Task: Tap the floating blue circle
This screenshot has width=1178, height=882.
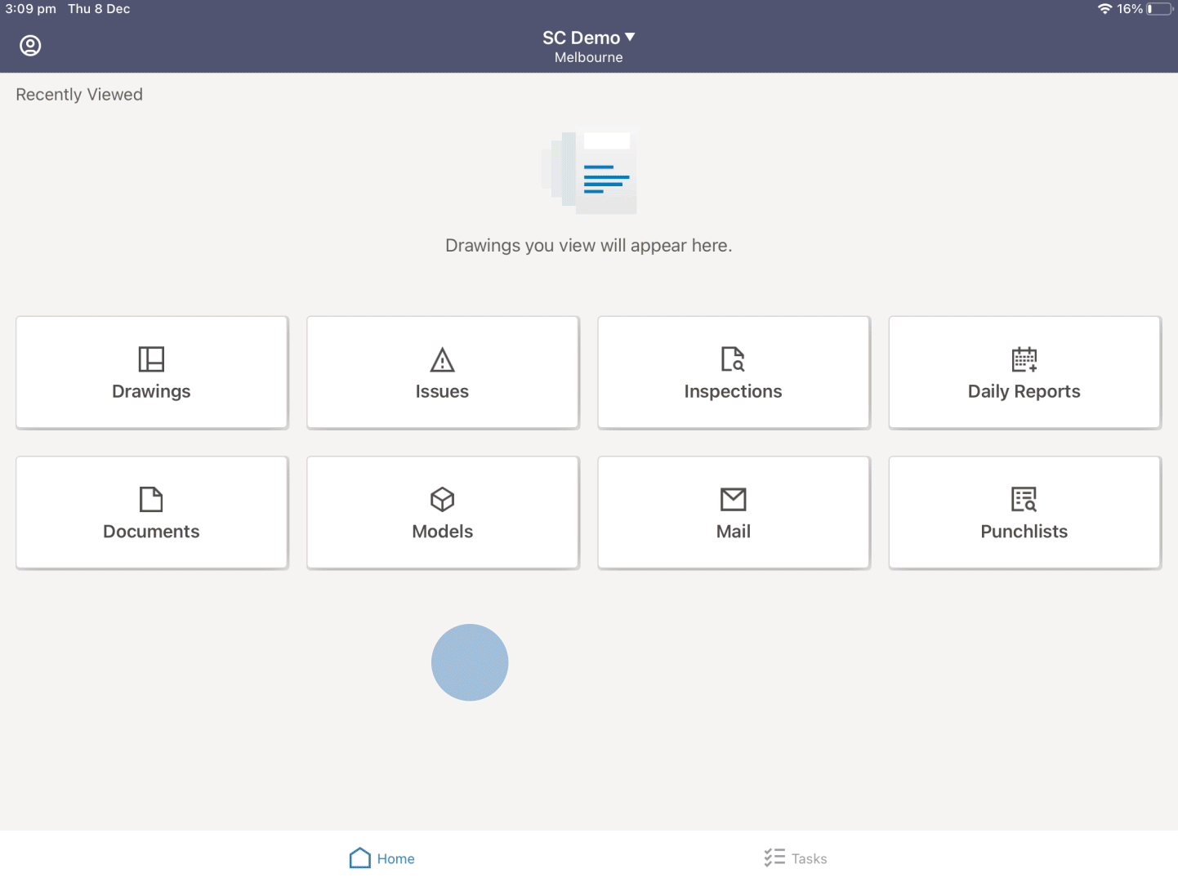Action: [x=470, y=662]
